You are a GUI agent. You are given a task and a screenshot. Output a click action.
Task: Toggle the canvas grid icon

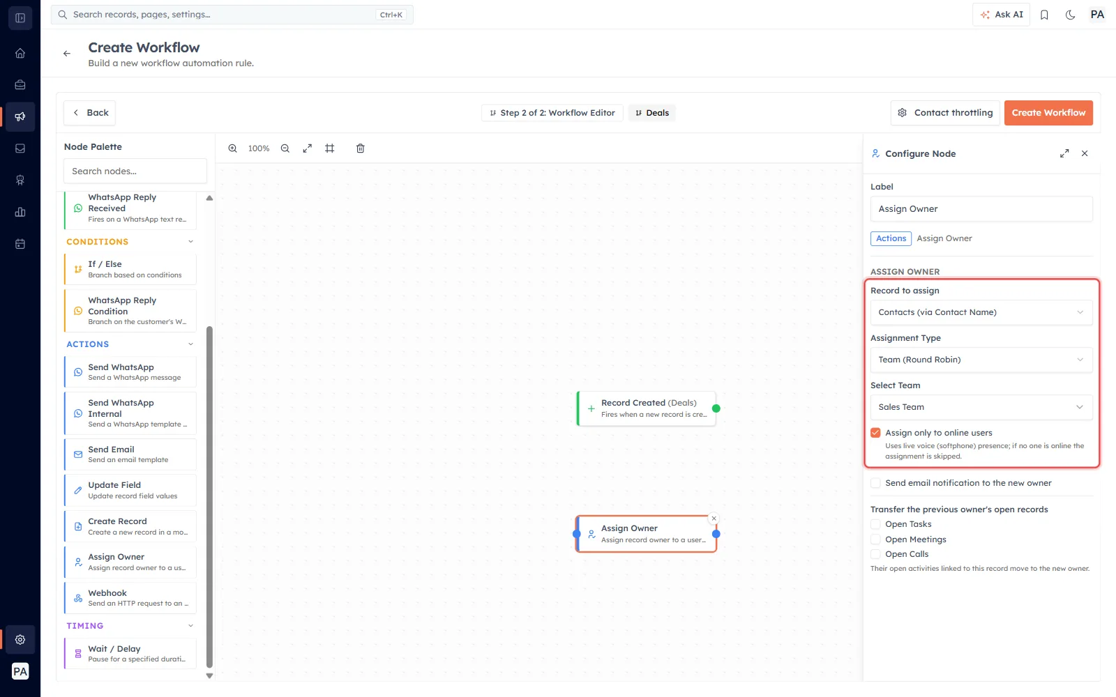coord(330,148)
